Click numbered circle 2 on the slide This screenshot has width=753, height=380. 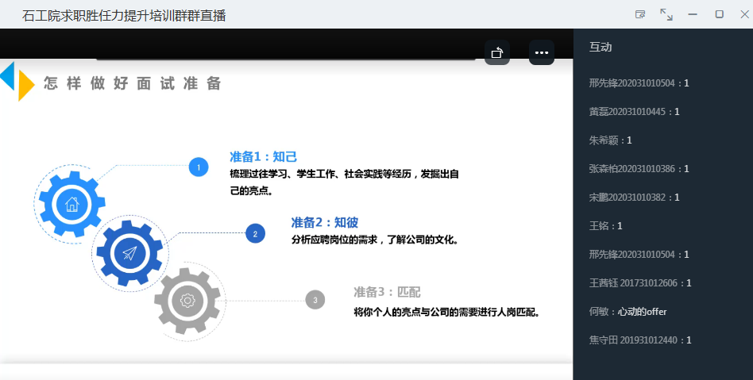coord(255,233)
